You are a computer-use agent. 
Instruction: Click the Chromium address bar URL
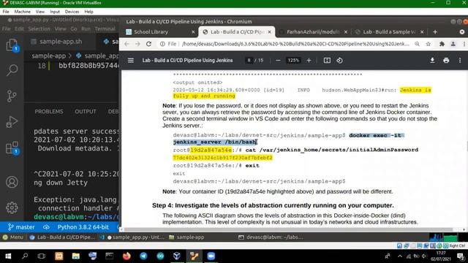295,44
